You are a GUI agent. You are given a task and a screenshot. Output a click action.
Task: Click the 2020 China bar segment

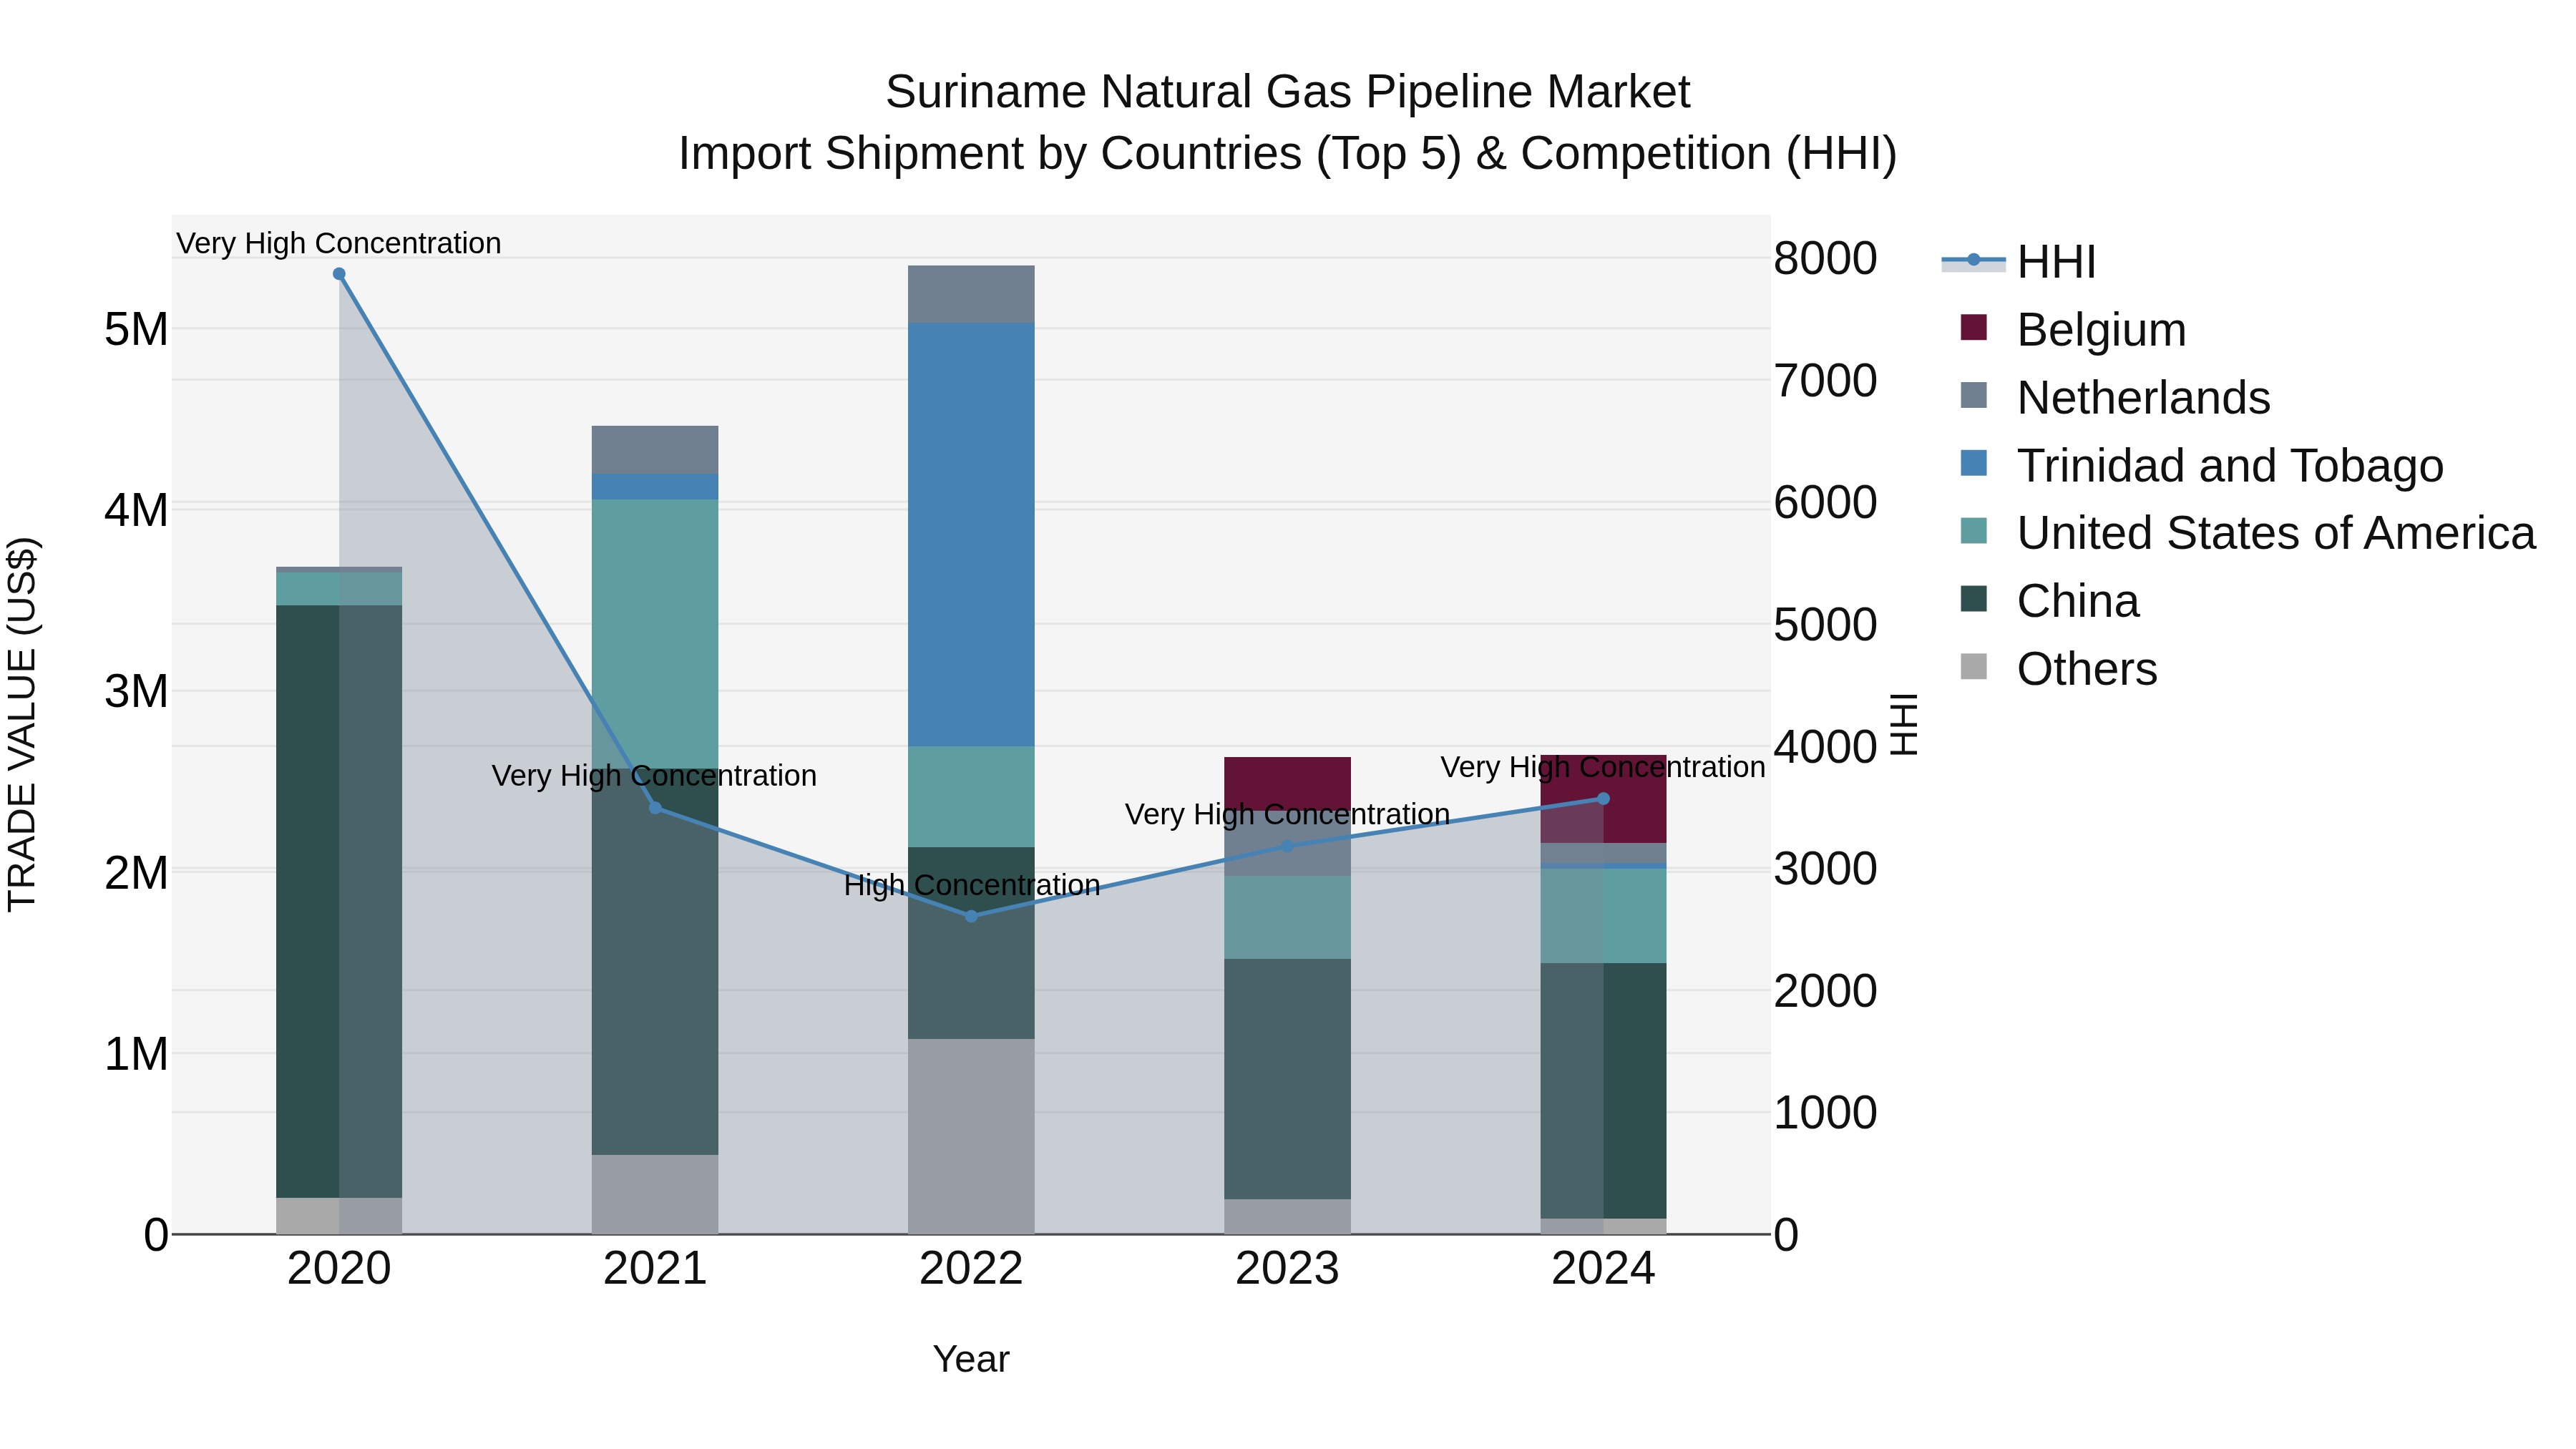coord(339,901)
